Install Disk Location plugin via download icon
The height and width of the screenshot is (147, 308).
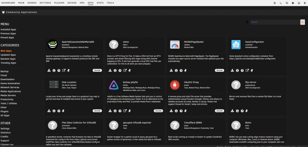49,111
